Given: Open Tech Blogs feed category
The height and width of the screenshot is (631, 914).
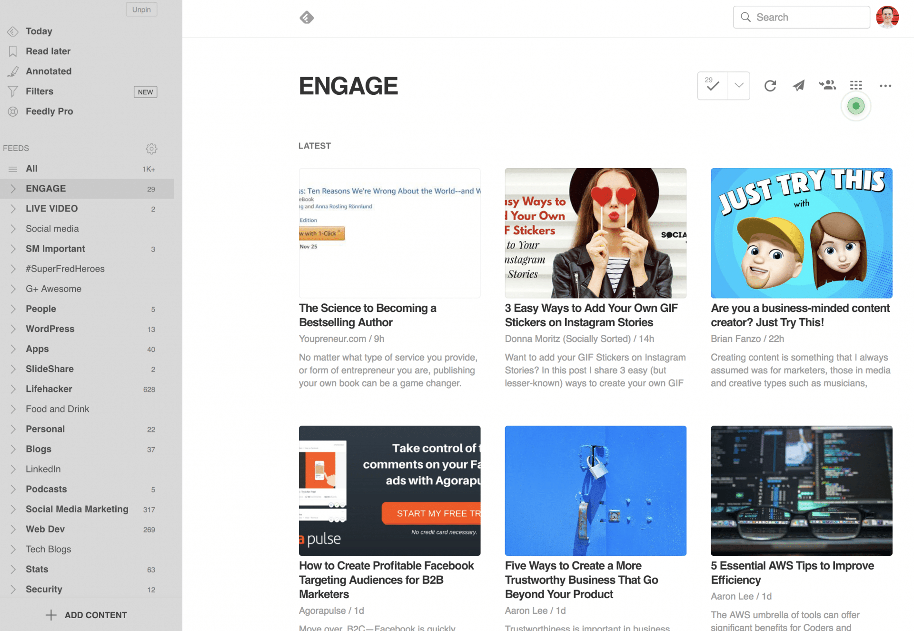Looking at the screenshot, I should (x=49, y=549).
